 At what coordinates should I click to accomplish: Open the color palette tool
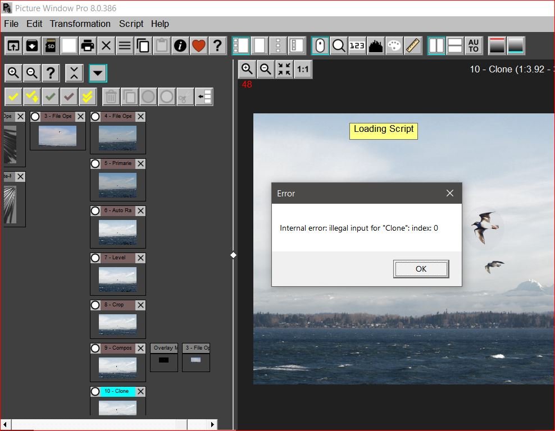tap(394, 45)
